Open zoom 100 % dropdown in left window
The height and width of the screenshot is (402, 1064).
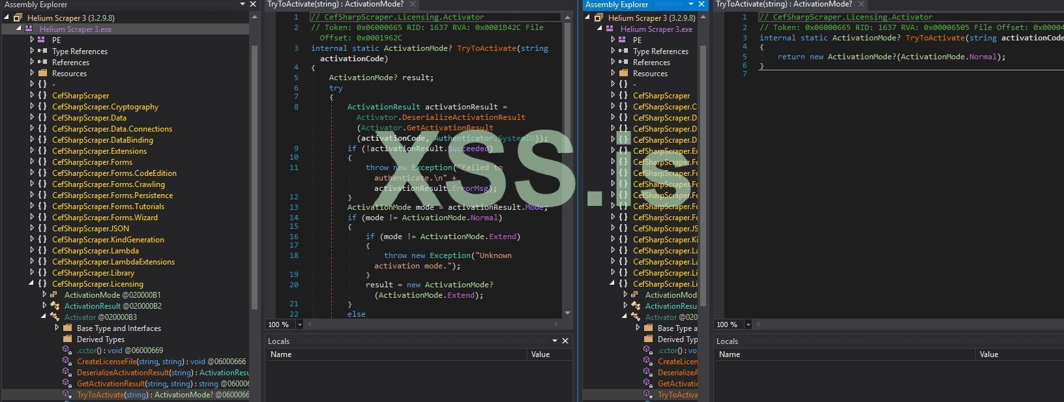(x=300, y=324)
